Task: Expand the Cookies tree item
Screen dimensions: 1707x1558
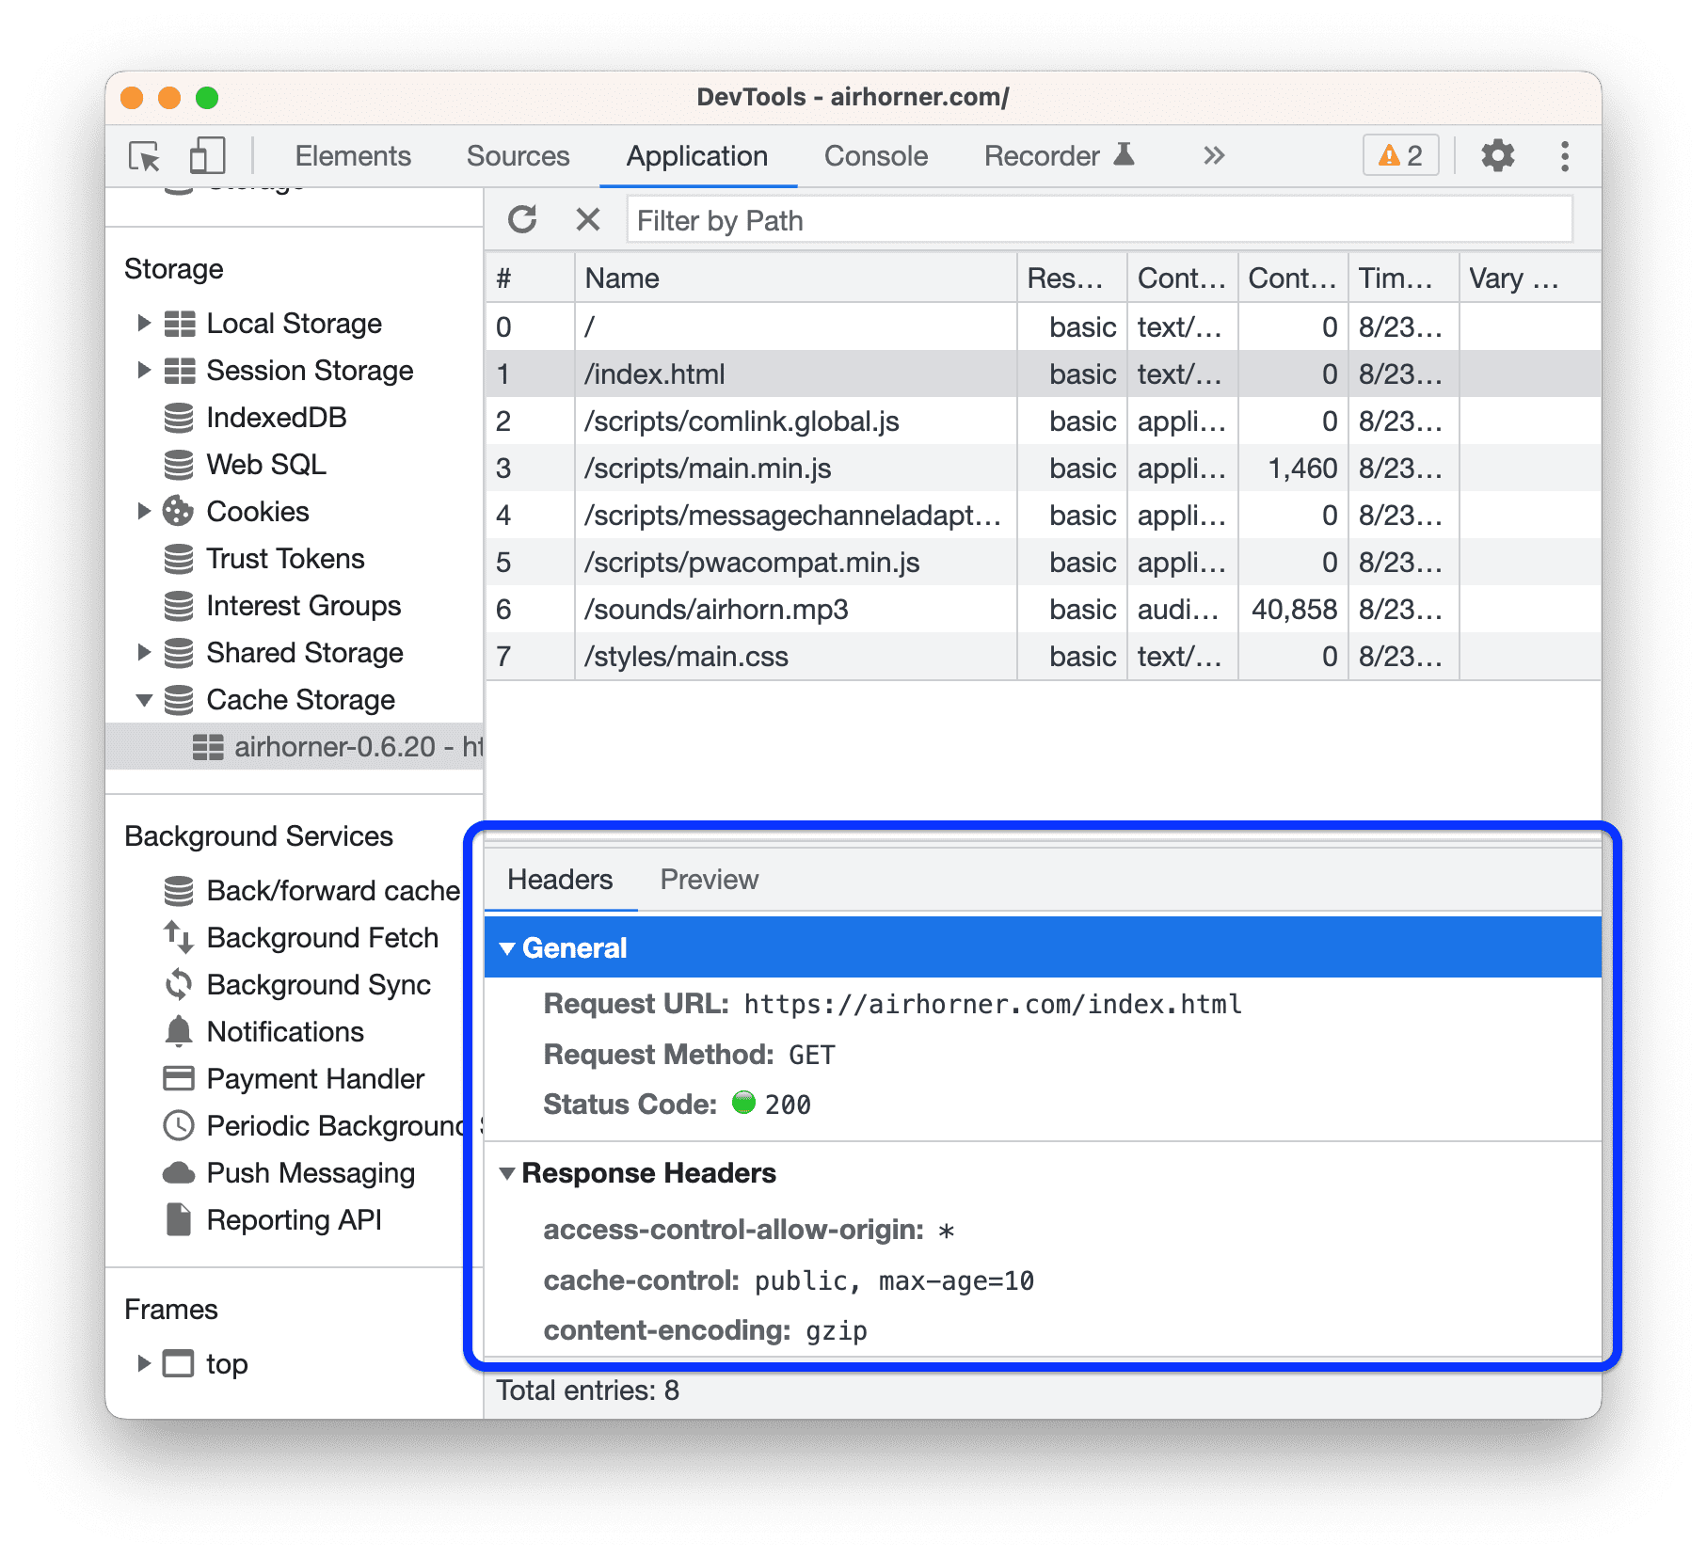Action: tap(145, 511)
